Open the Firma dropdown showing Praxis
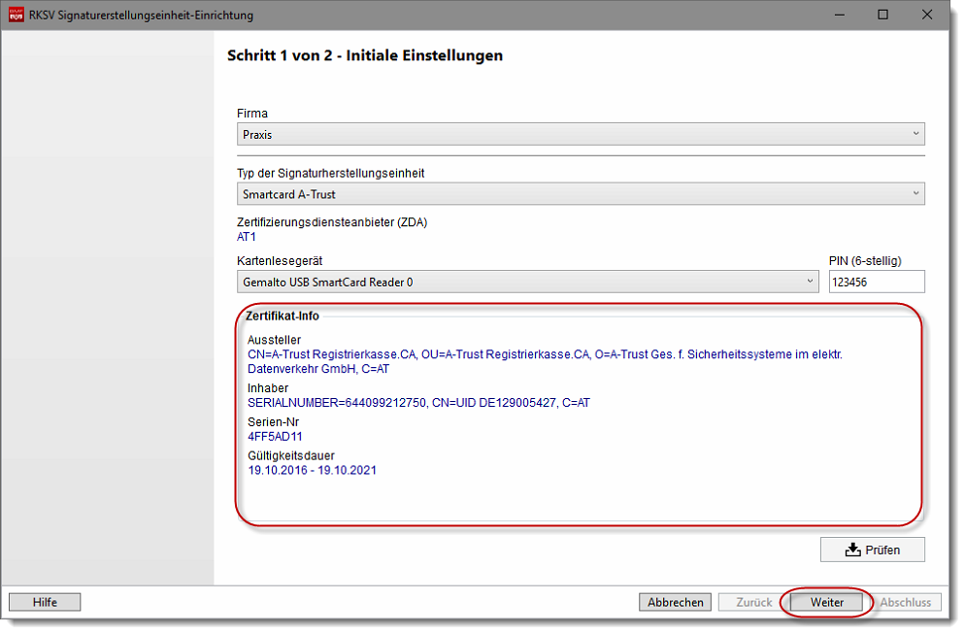 [x=580, y=134]
